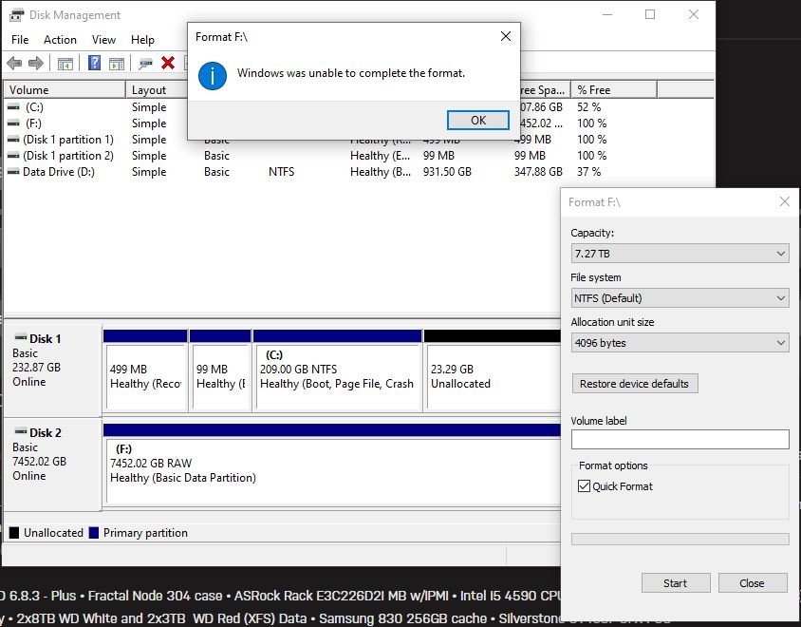
Task: Click the Volume label input field
Action: coord(680,439)
